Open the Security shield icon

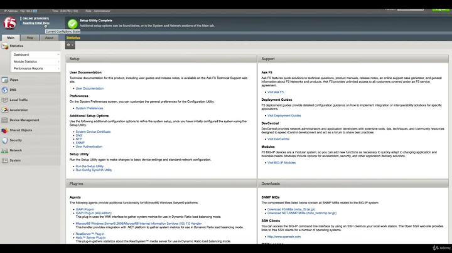click(x=4, y=140)
